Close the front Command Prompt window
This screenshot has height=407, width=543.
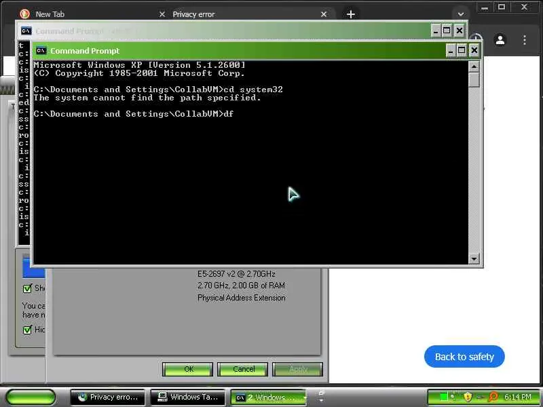click(474, 50)
